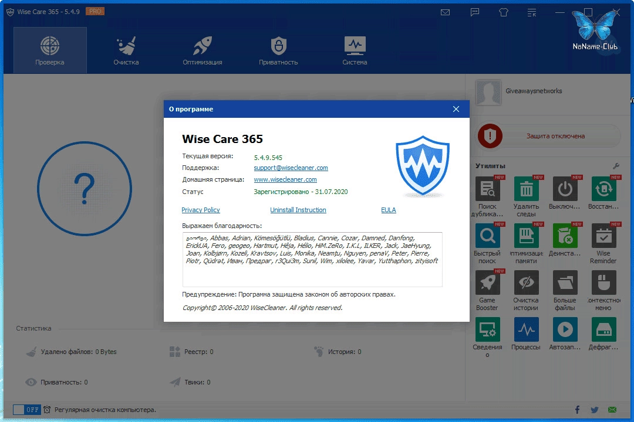The width and height of the screenshot is (634, 422).
Task: Click the История: 0 statistic
Action: [338, 352]
